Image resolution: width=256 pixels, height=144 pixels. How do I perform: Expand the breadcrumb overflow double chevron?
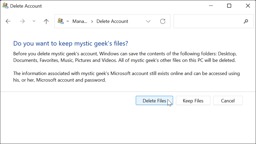click(x=68, y=21)
